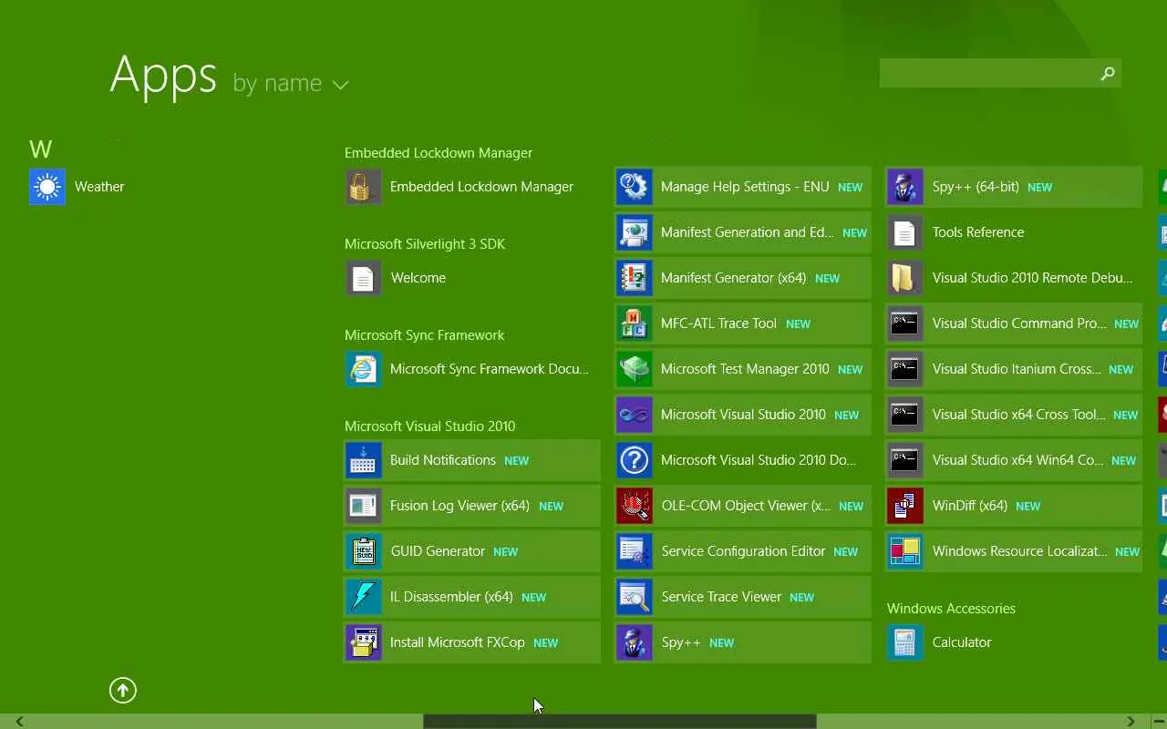Viewport: 1167px width, 729px height.
Task: Click the "Microsoft Visual Studio 2010" group header
Action: [429, 426]
